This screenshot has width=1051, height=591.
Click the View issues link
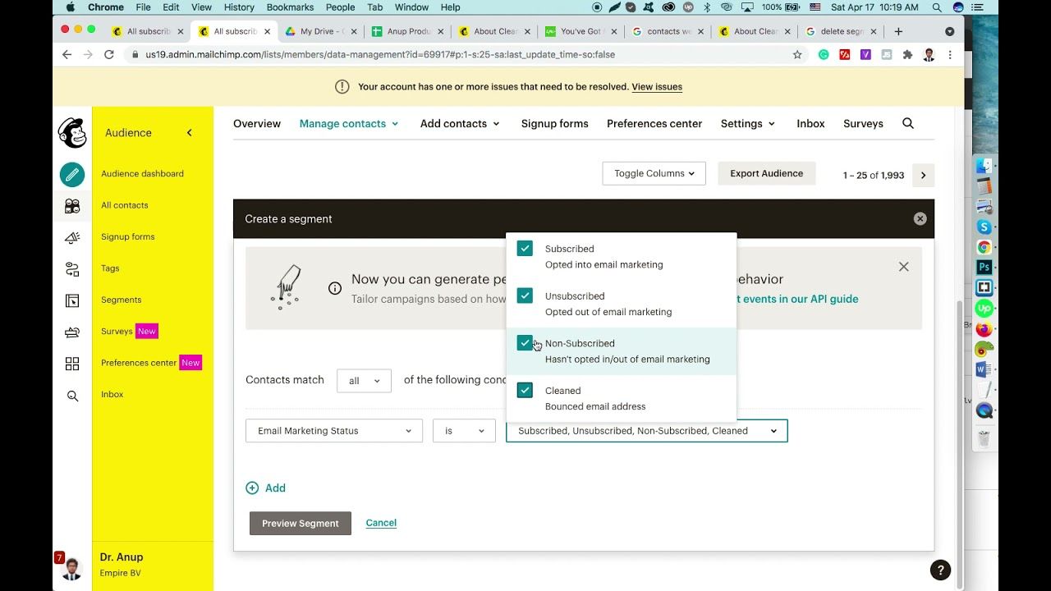coord(657,87)
